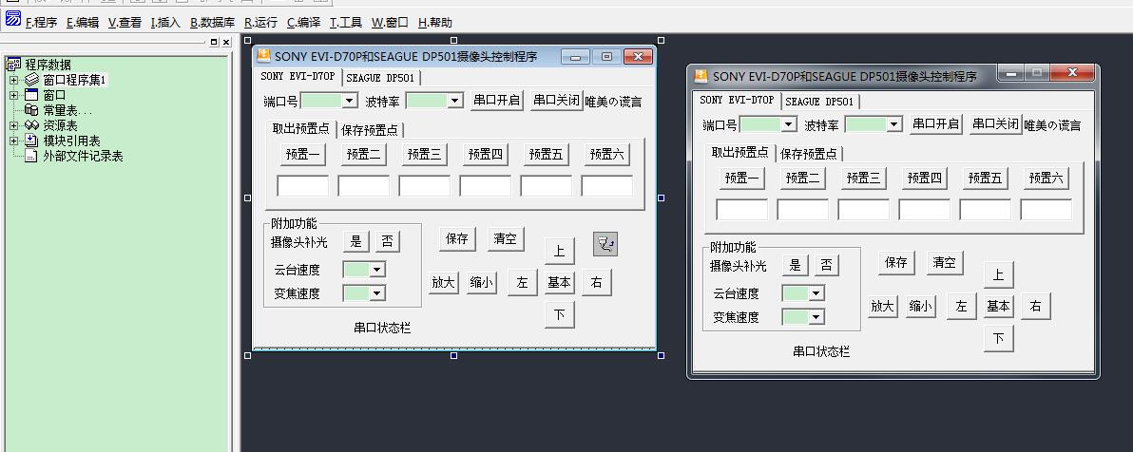Expand the 窗口 tree node
Screen dimensions: 1133x452
click(x=13, y=95)
